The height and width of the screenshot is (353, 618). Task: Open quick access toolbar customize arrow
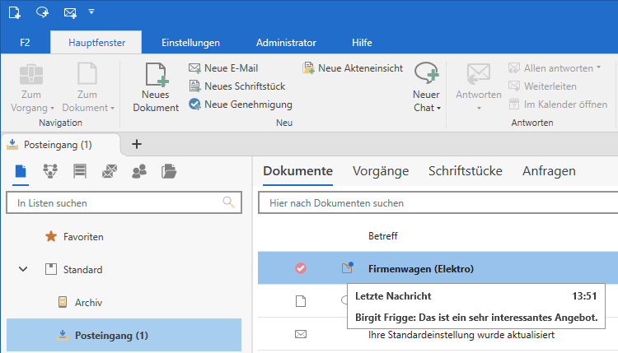[91, 12]
